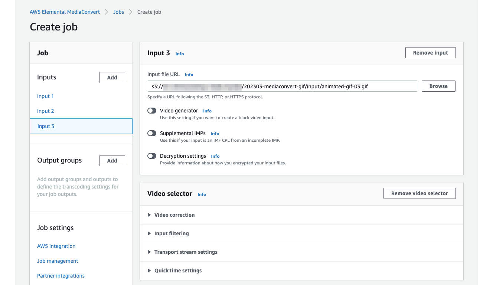Open Partner integrations settings

[x=61, y=276]
